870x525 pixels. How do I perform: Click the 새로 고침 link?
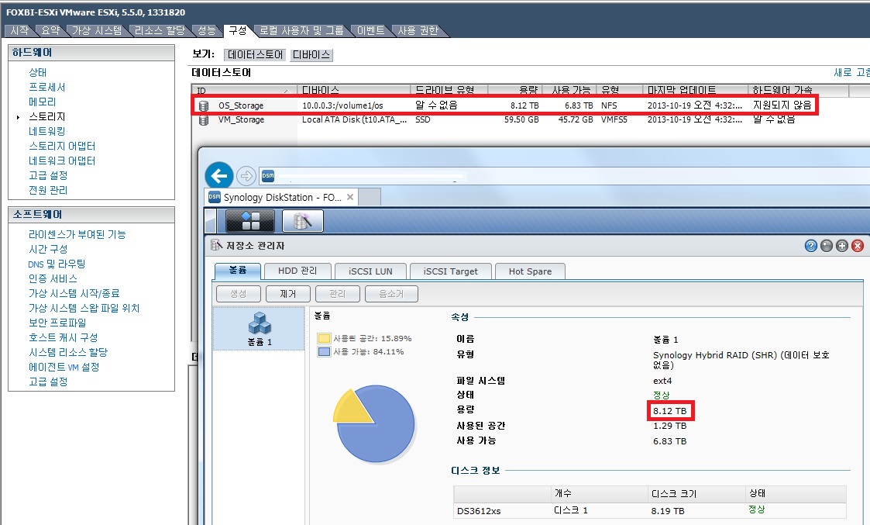pos(851,72)
